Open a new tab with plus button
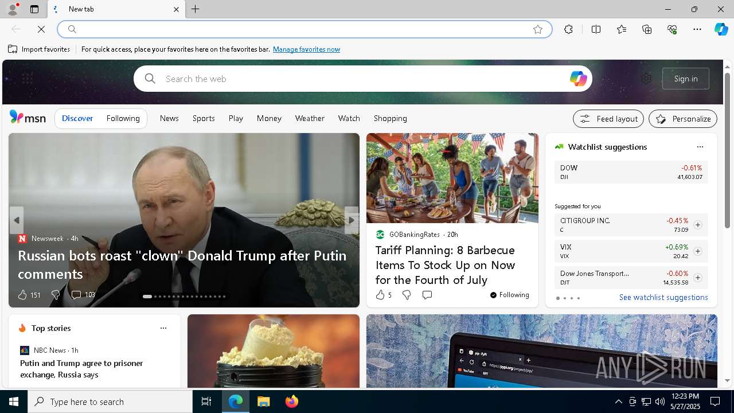Viewport: 734px width, 413px height. pyautogui.click(x=196, y=9)
